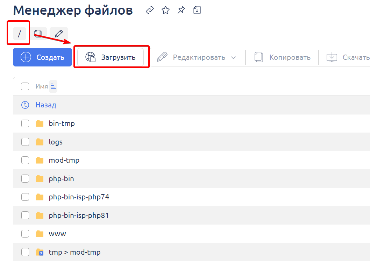The width and height of the screenshot is (370, 269).
Task: Click the Назад link to go back
Action: click(45, 105)
